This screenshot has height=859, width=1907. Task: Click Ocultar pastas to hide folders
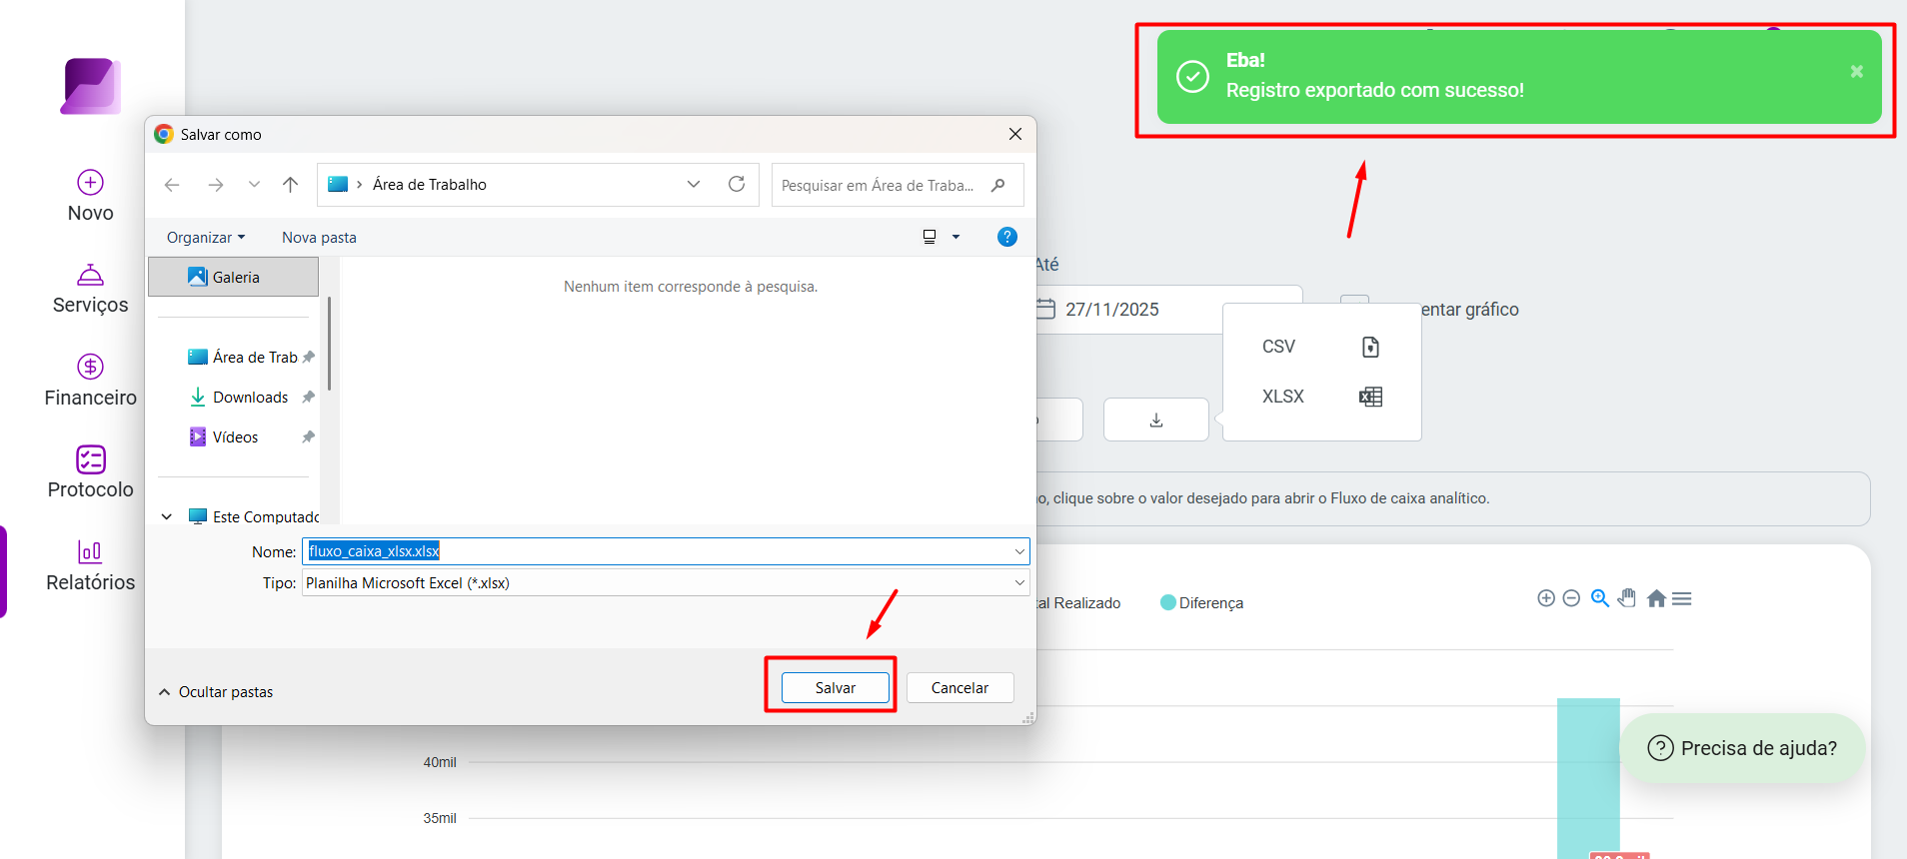click(216, 691)
